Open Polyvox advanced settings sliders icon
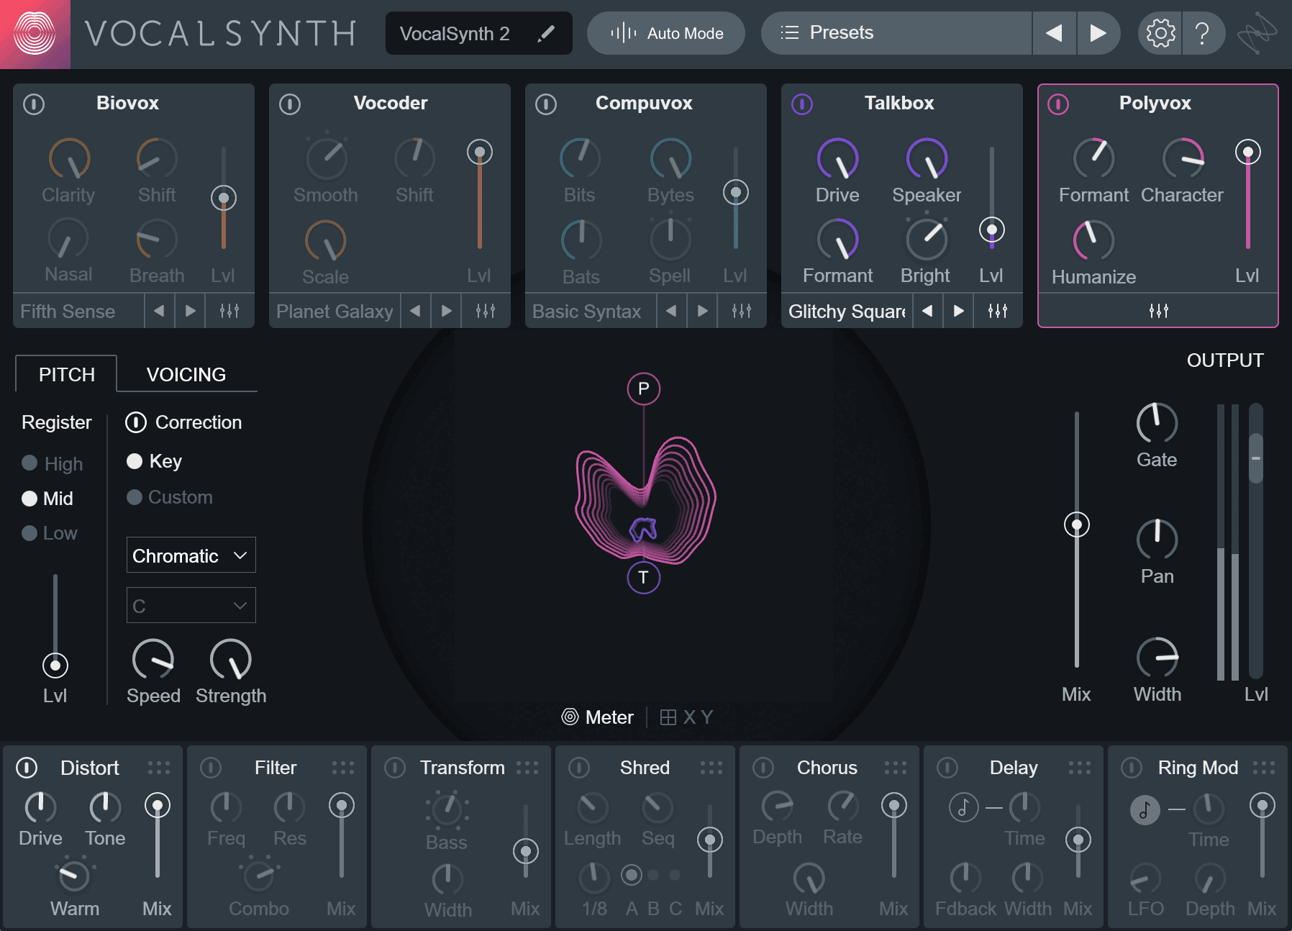The image size is (1292, 931). pyautogui.click(x=1158, y=311)
